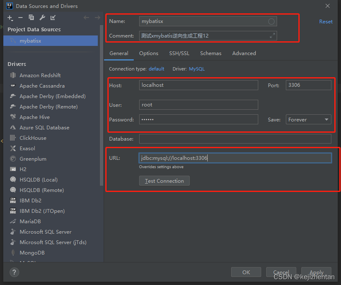This screenshot has height=285, width=341.
Task: Click the Add data source plus icon
Action: pyautogui.click(x=10, y=18)
